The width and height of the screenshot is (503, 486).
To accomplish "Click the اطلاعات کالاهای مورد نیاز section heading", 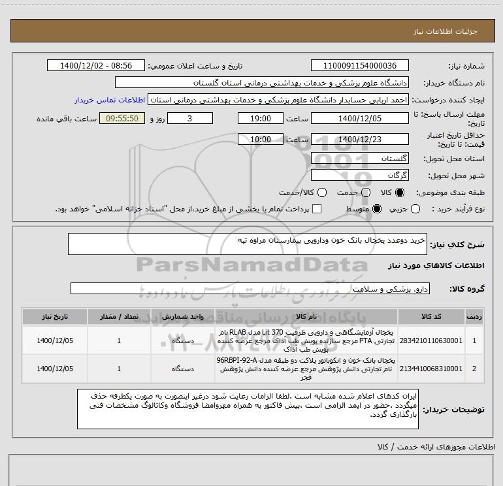I will [436, 266].
